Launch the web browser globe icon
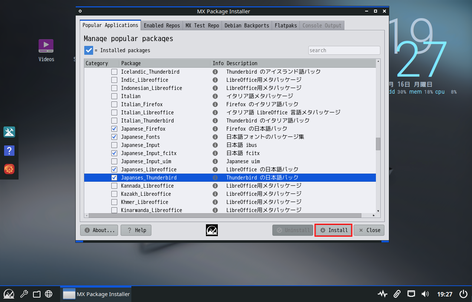The height and width of the screenshot is (302, 472). (49, 294)
